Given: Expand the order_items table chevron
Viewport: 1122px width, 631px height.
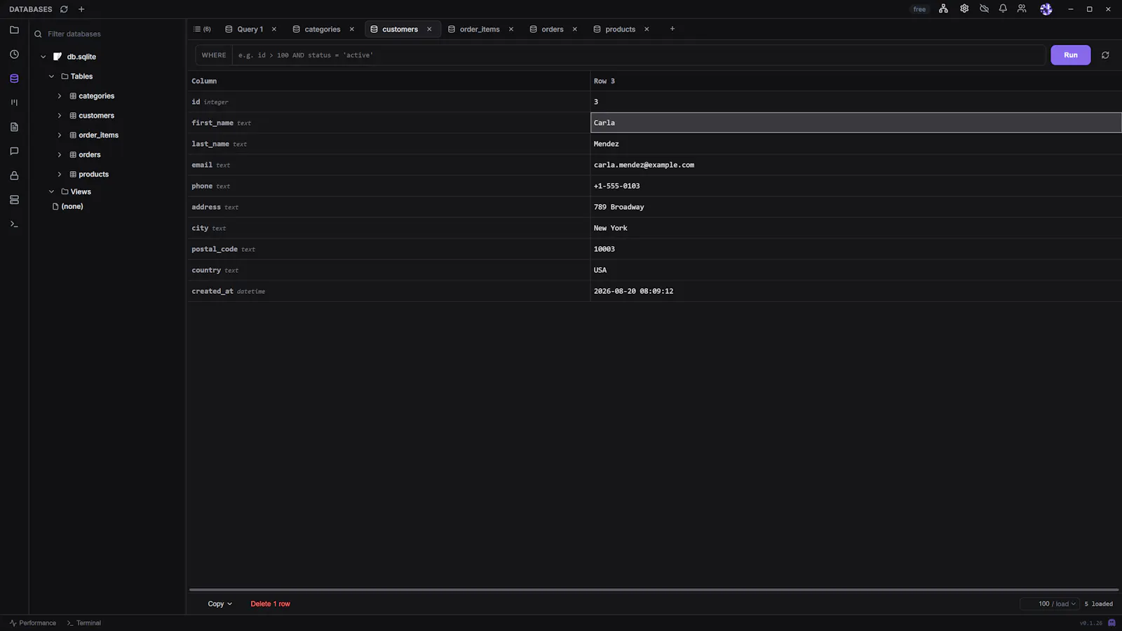Looking at the screenshot, I should (60, 135).
